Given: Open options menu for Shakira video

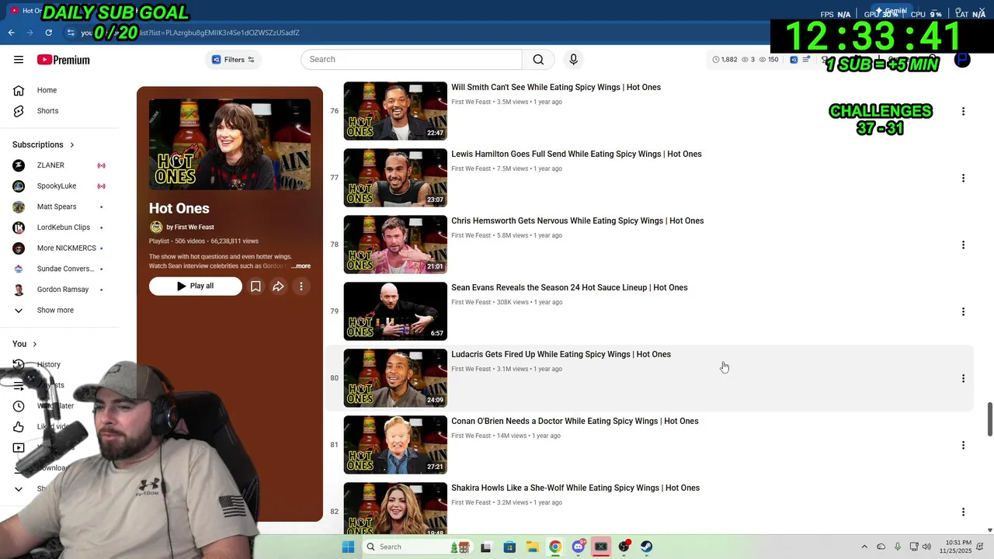Looking at the screenshot, I should (x=963, y=512).
